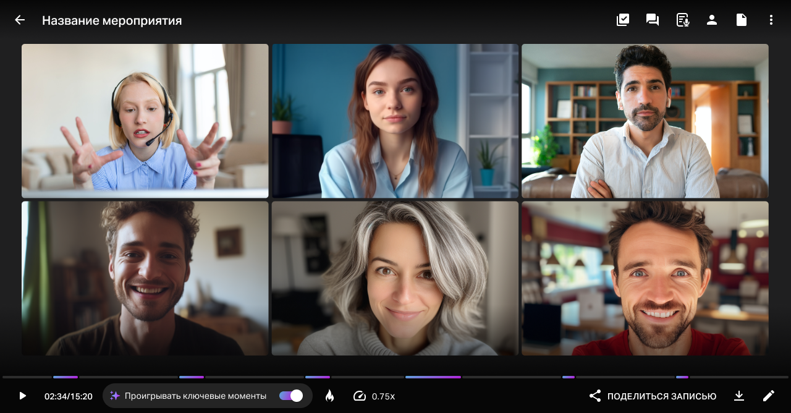Image resolution: width=791 pixels, height=413 pixels.
Task: Jump to the longest highlighted timeline segment
Action: (x=433, y=377)
